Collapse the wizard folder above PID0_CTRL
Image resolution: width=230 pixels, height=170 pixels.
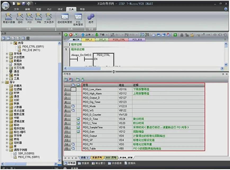[11, 43]
